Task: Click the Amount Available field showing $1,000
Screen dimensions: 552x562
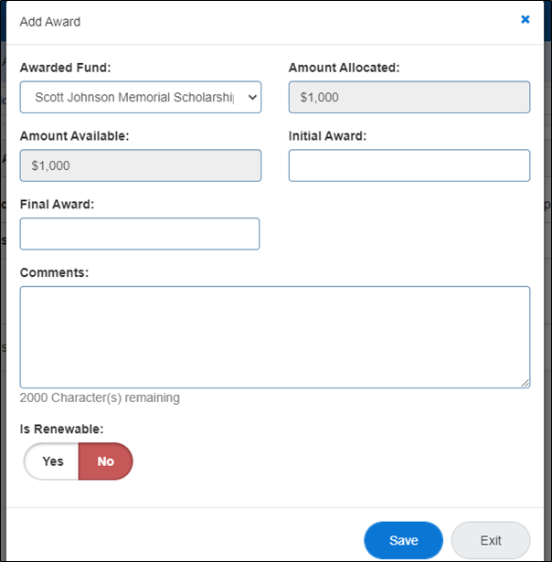Action: point(140,165)
